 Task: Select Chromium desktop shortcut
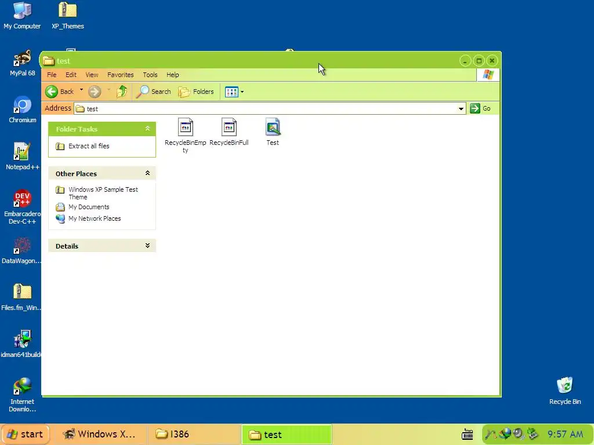coord(23,110)
